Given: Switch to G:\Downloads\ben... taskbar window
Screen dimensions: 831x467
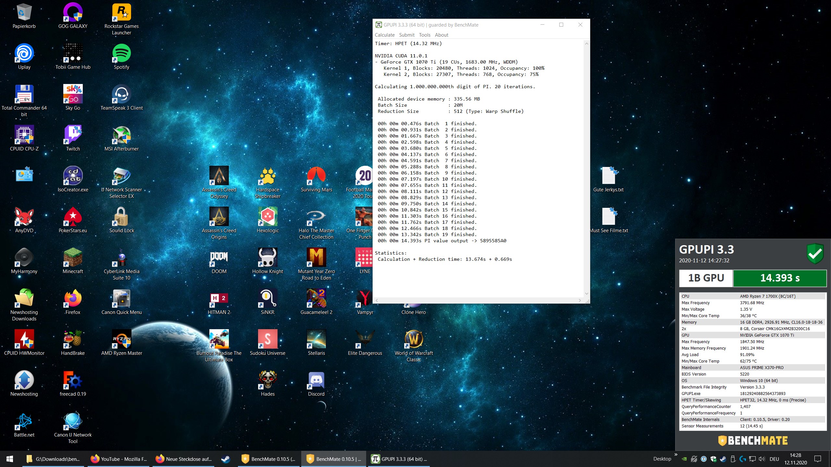Looking at the screenshot, I should click(53, 459).
